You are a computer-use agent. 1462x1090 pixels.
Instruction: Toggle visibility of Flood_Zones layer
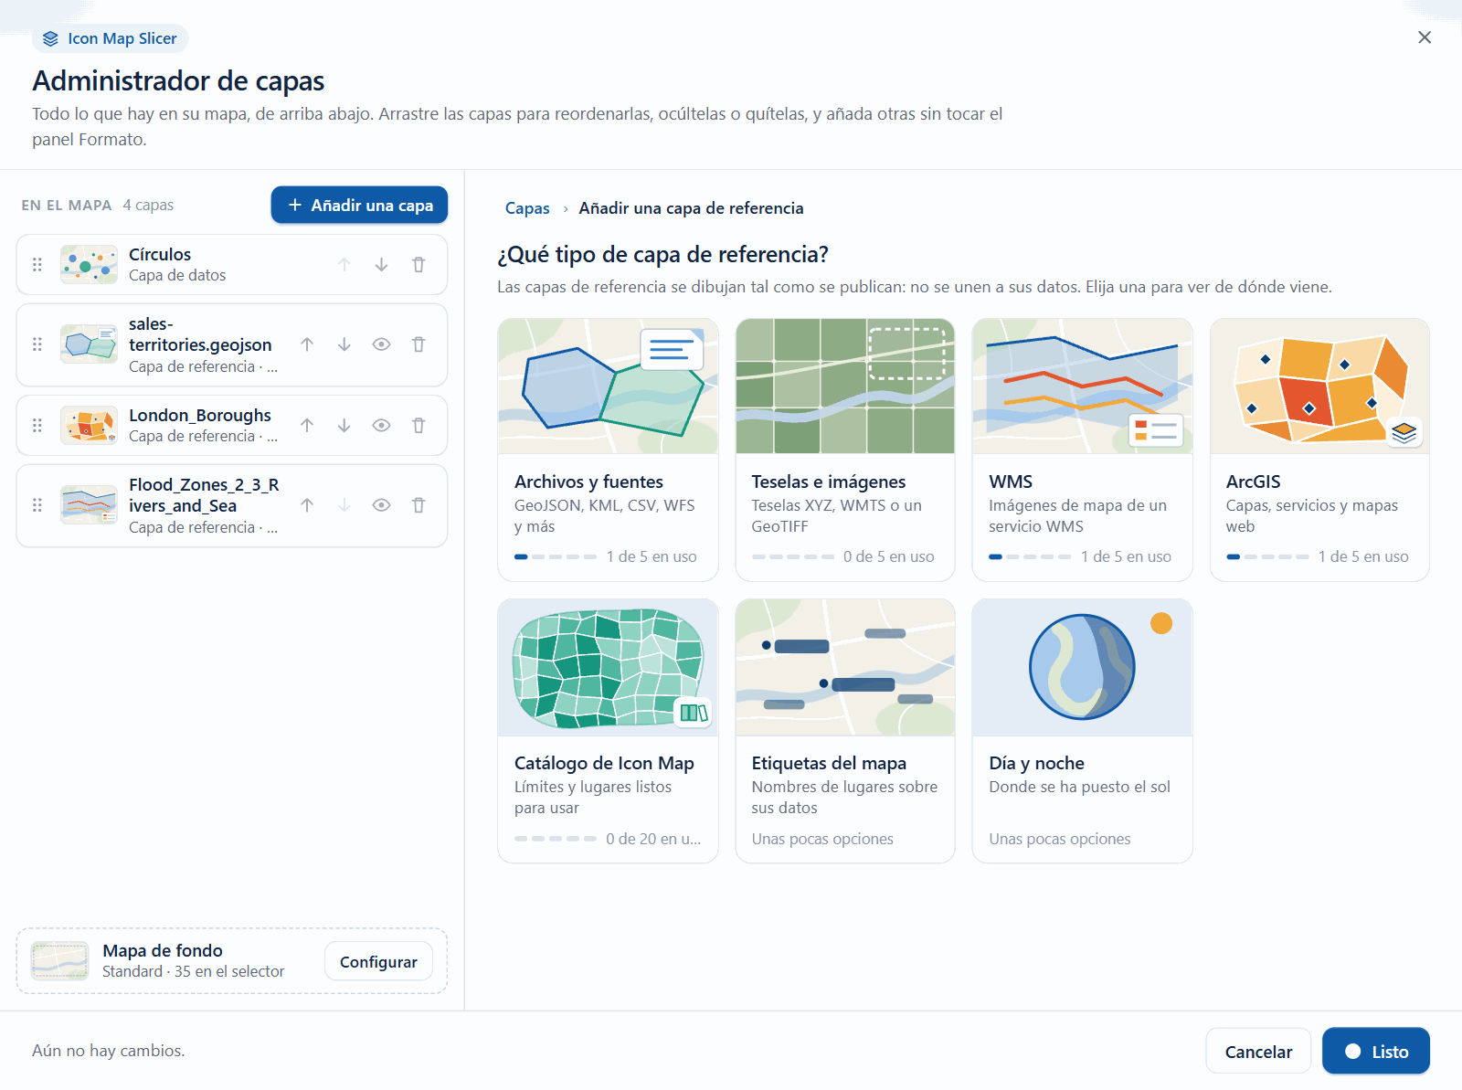[x=382, y=505]
